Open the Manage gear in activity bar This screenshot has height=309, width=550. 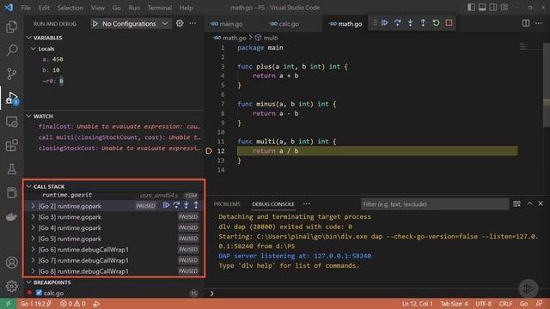pos(11,286)
